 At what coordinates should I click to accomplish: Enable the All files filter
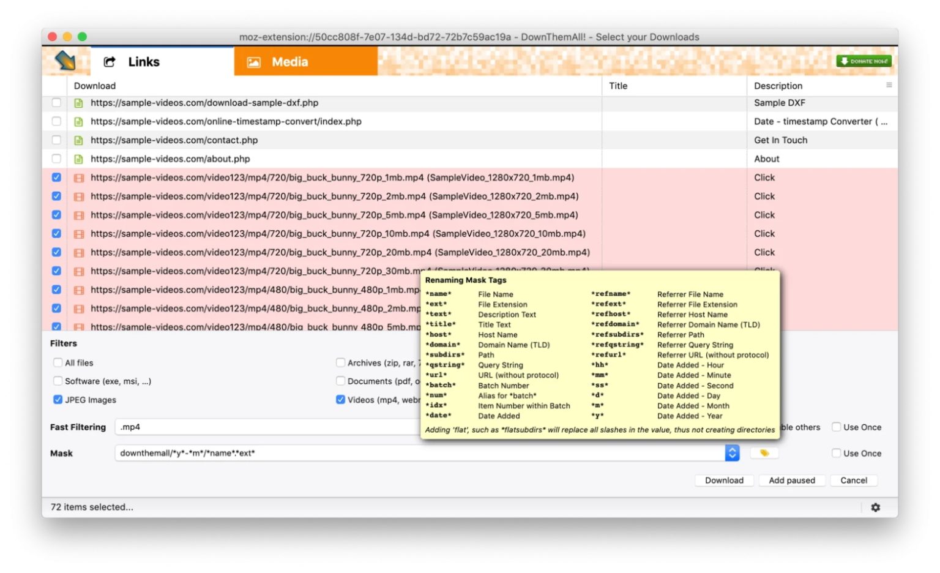tap(58, 362)
